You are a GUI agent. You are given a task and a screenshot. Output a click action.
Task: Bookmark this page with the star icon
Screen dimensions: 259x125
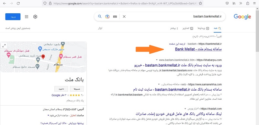pos(200,3)
